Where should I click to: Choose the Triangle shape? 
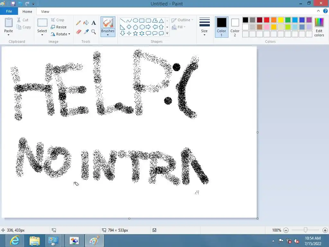(x=161, y=20)
